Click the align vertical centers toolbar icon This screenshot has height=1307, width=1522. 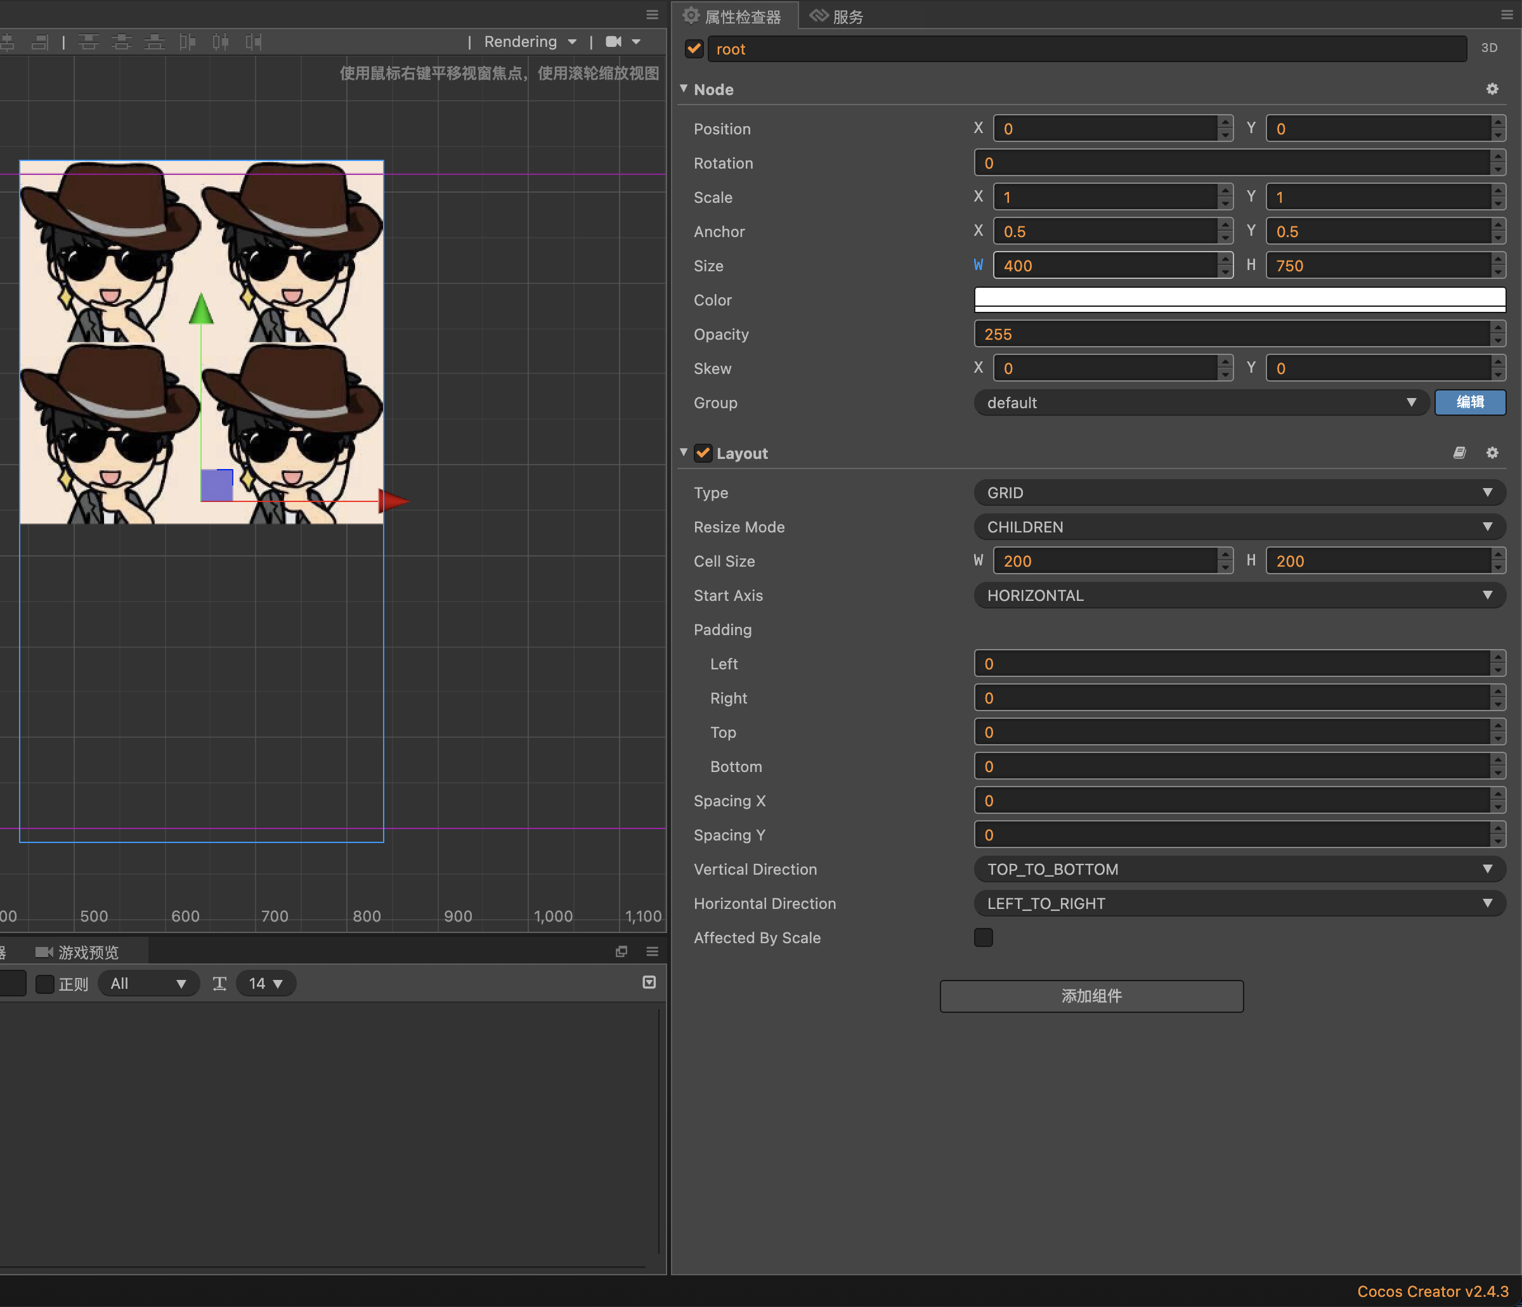tap(121, 42)
